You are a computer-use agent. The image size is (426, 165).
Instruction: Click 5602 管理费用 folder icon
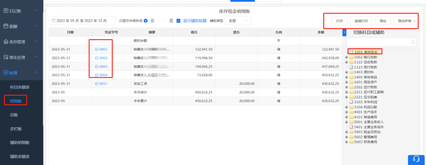coord(351,137)
